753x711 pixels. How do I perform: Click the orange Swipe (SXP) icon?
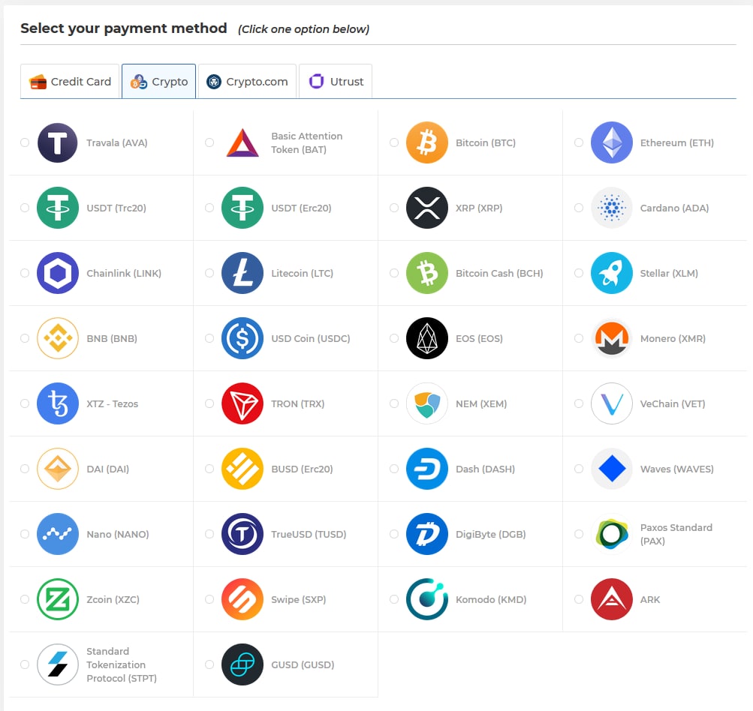(x=242, y=600)
